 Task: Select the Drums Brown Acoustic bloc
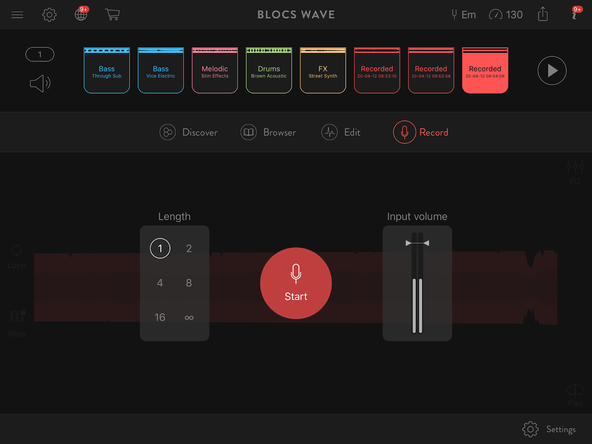coord(269,70)
